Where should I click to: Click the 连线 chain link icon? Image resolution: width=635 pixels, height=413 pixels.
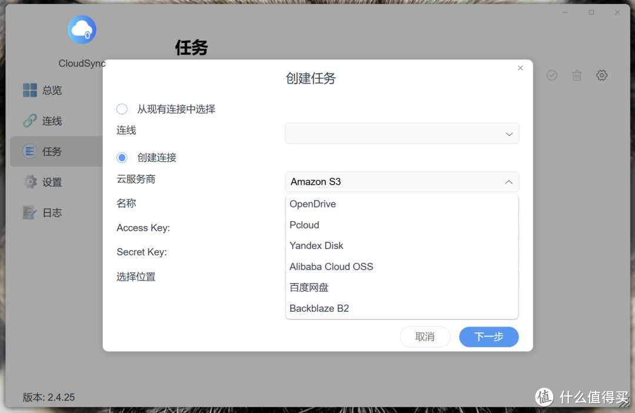pyautogui.click(x=29, y=121)
